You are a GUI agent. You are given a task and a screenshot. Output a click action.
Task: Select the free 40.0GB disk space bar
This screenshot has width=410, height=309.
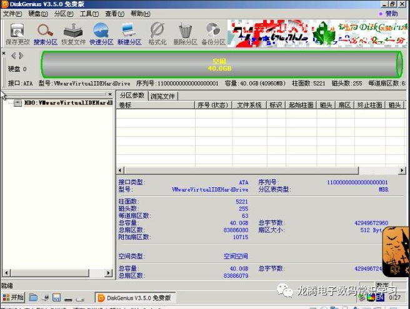[221, 65]
